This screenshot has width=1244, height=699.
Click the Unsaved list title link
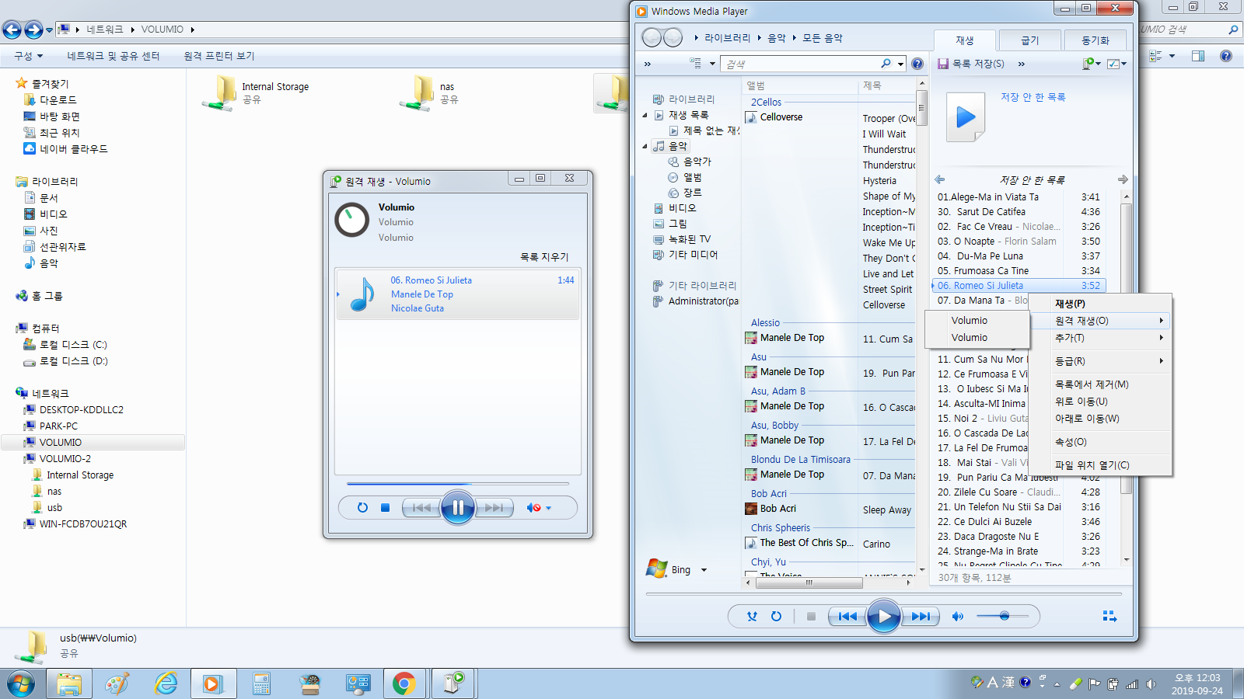1033,97
